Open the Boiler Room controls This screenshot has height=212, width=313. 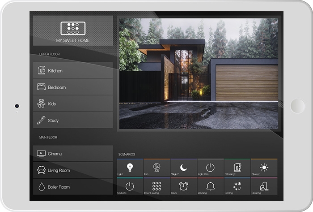click(73, 187)
